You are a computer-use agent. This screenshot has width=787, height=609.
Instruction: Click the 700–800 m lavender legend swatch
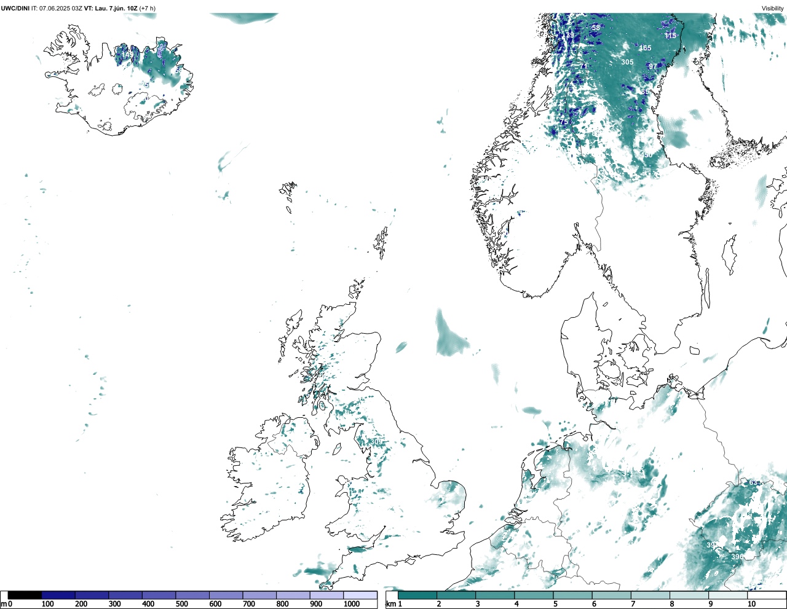[x=259, y=595]
